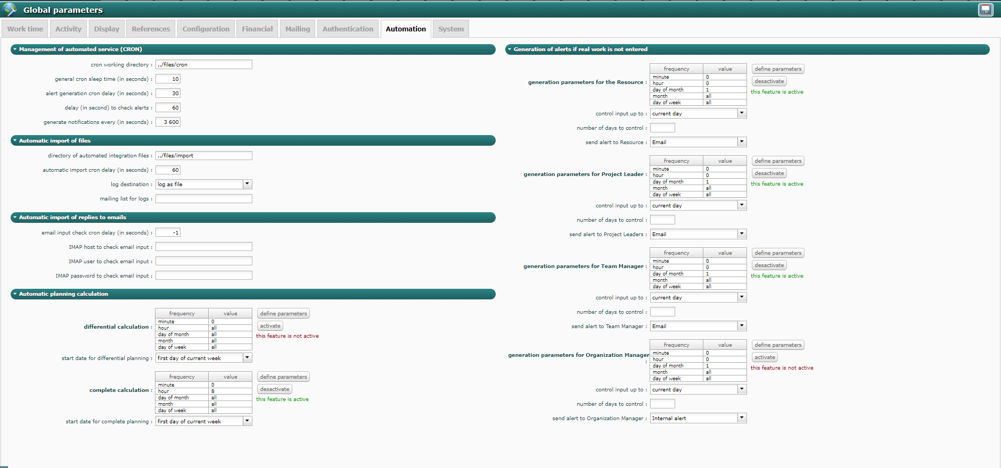
Task: Activate the differential calculation feature
Action: coord(270,326)
